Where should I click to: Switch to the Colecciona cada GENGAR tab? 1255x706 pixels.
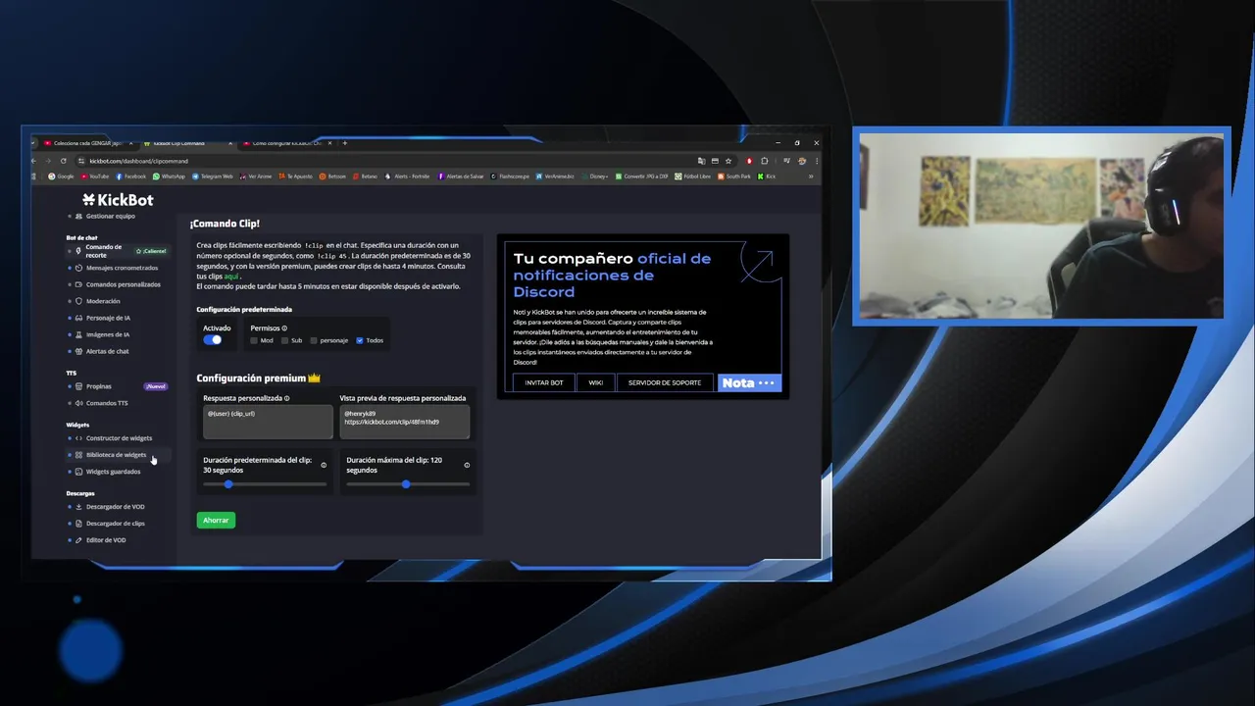[x=86, y=143]
